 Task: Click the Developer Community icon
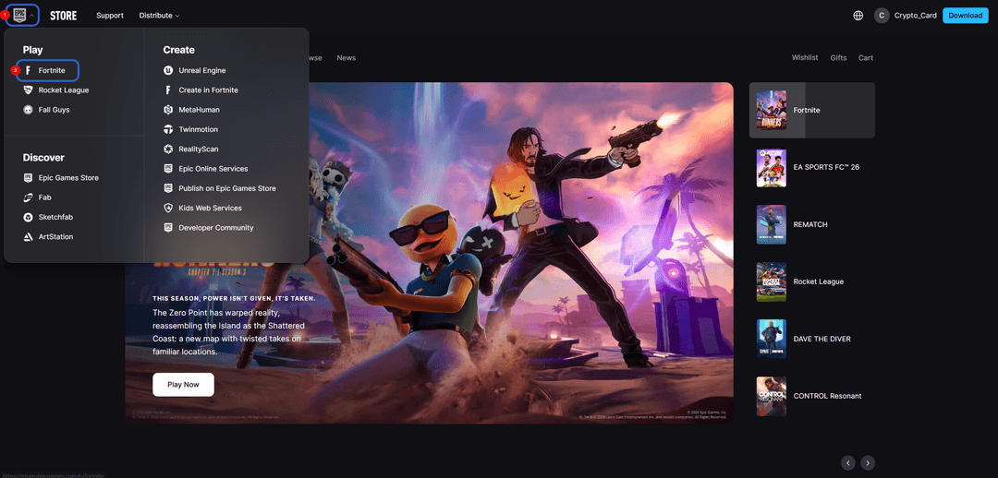tap(168, 228)
